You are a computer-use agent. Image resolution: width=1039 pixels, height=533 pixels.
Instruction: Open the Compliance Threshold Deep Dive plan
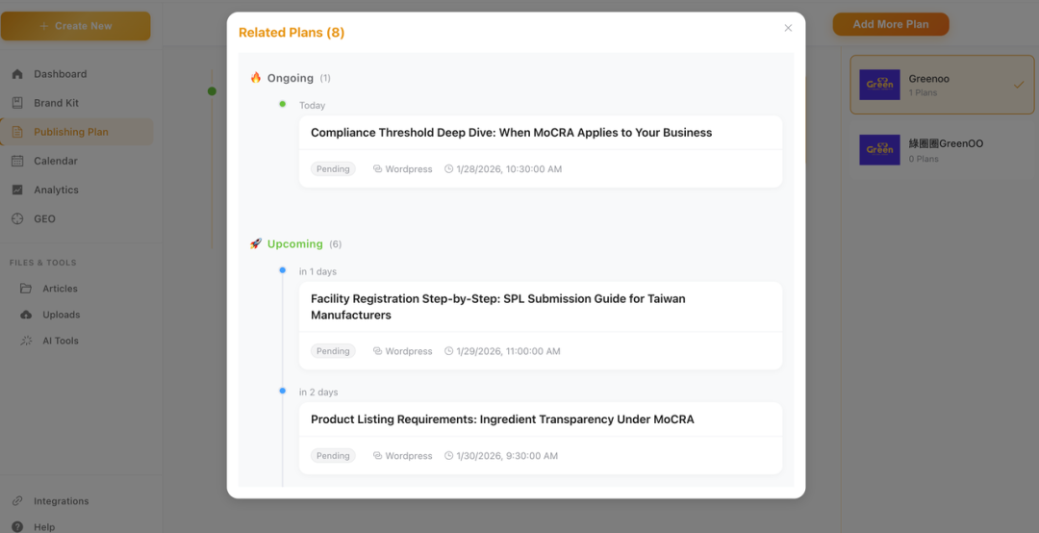click(x=511, y=133)
